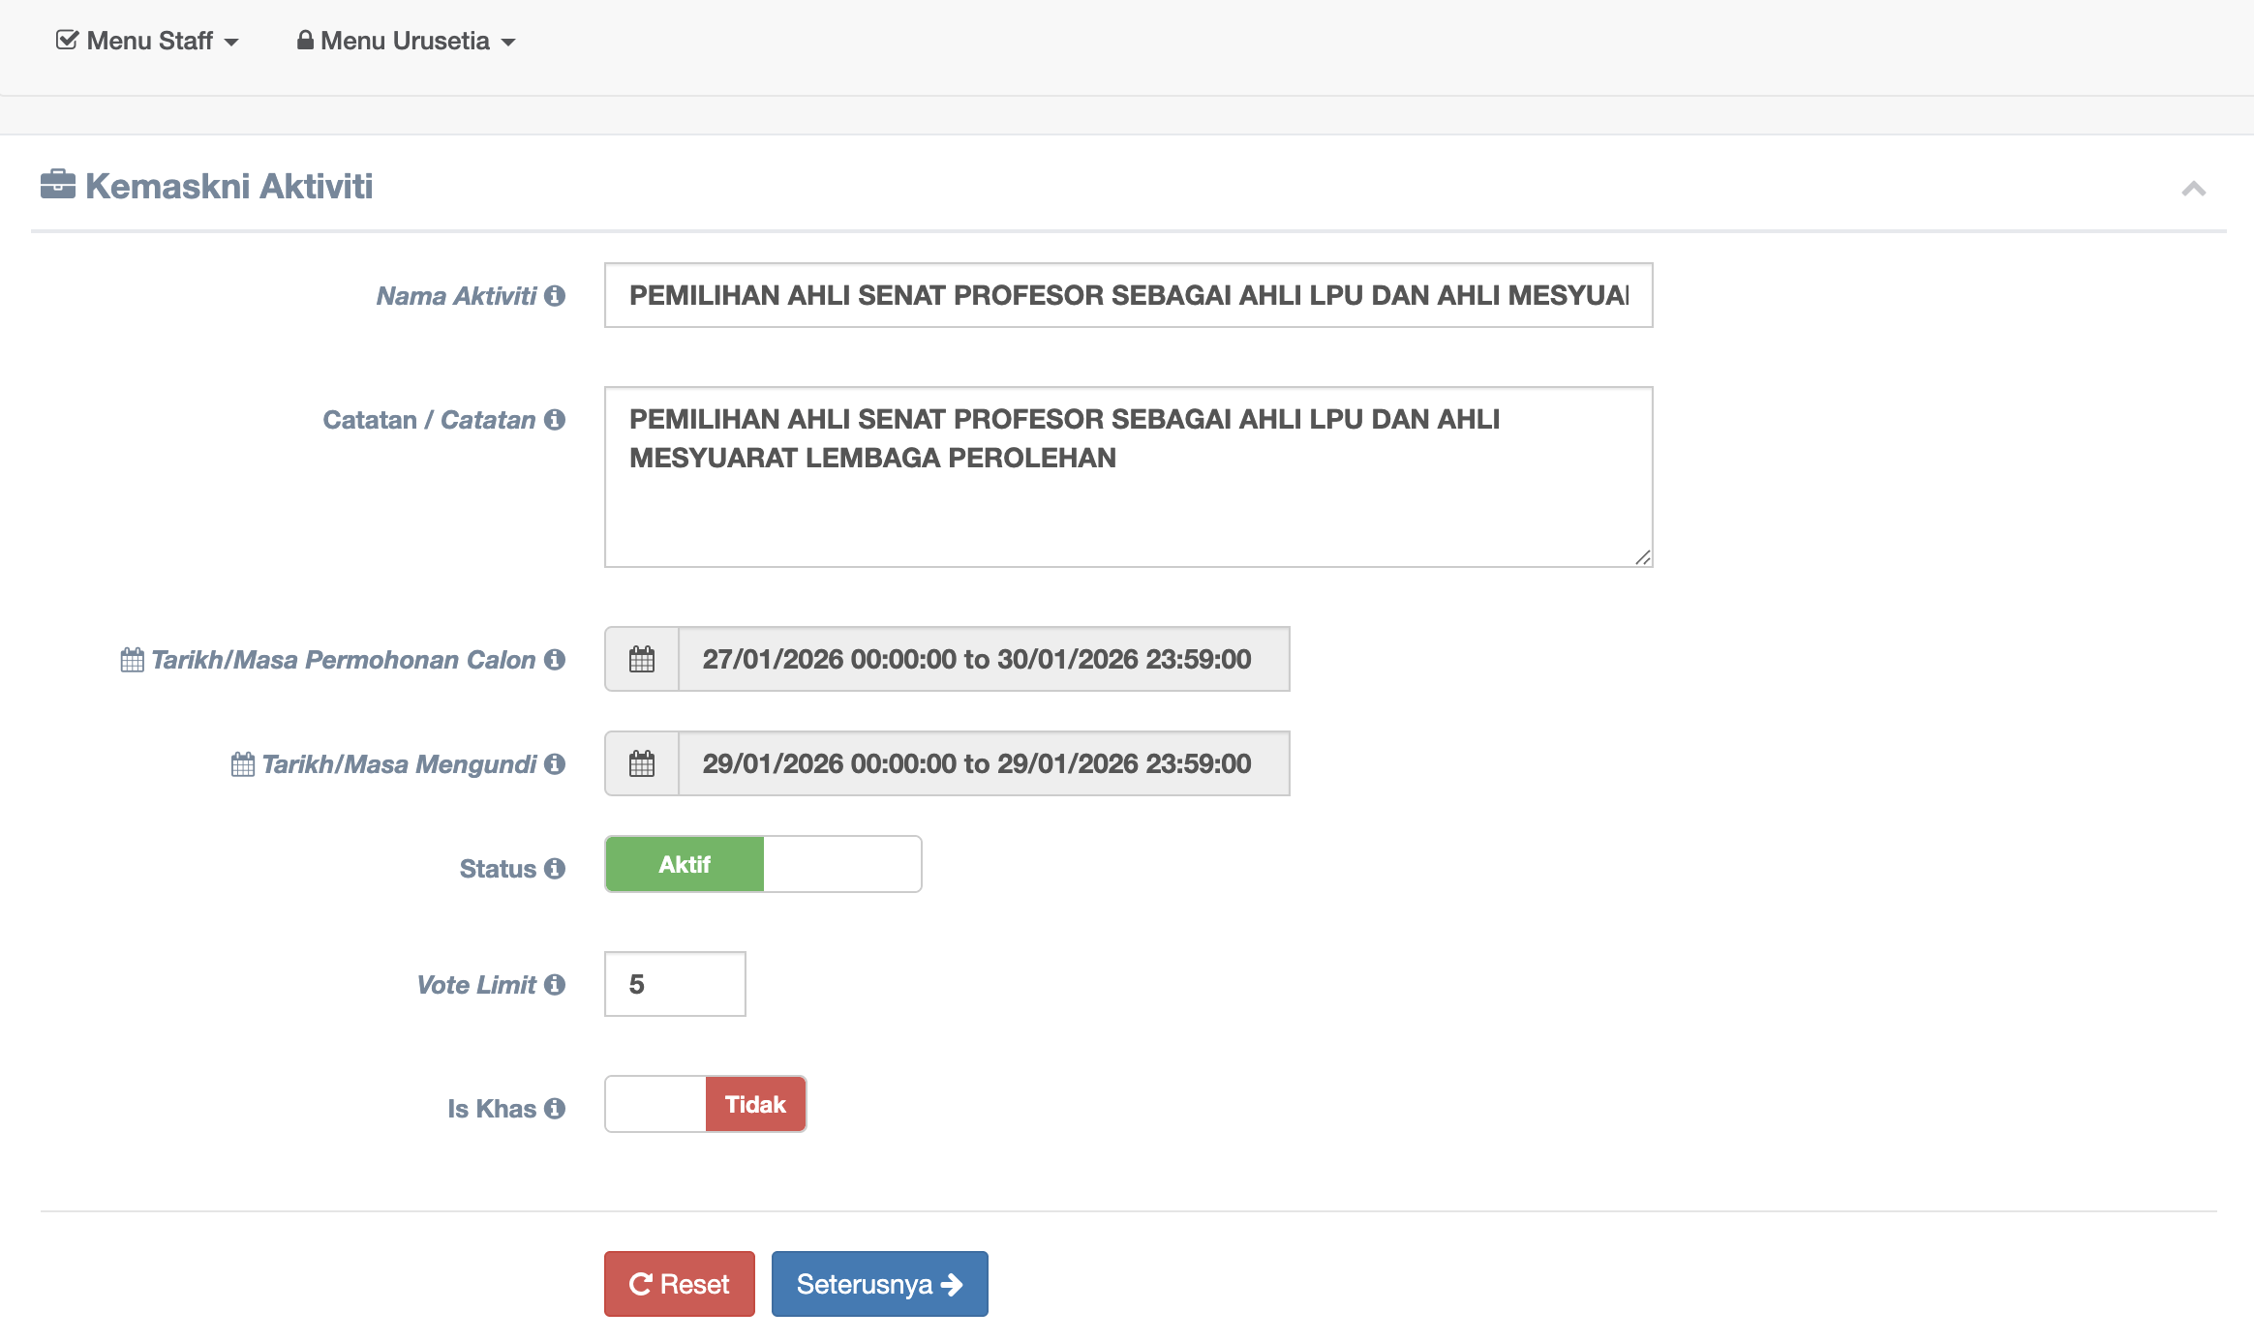The width and height of the screenshot is (2254, 1341).
Task: Click info icon next to Tarikh/Masa Mengundi
Action: 555,764
